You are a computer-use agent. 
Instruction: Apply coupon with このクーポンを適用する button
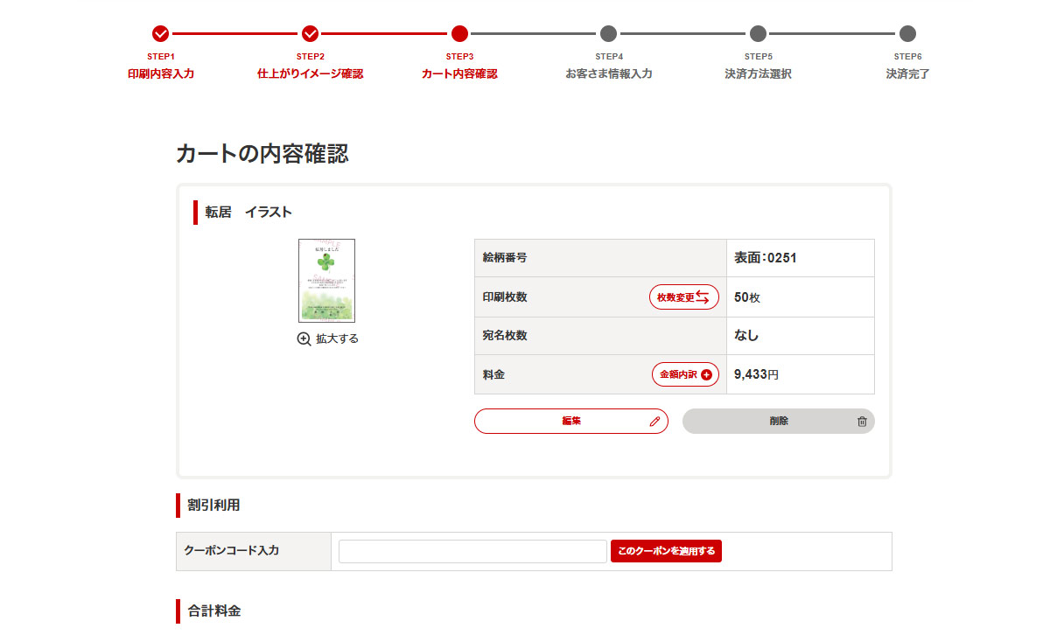[666, 551]
